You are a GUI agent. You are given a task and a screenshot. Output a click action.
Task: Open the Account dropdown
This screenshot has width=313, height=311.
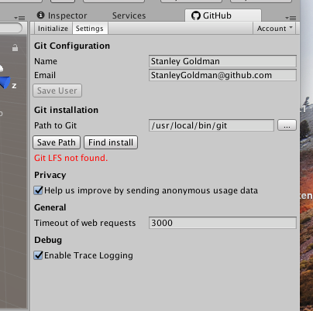point(274,29)
